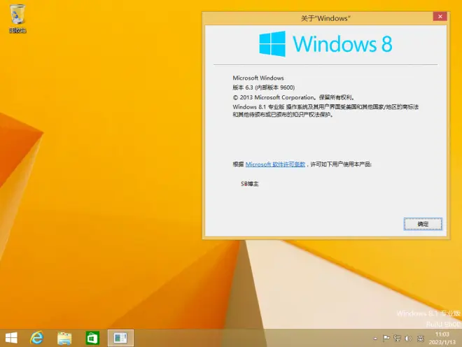Show hidden system tray icons
This screenshot has height=347, width=462.
[375, 339]
